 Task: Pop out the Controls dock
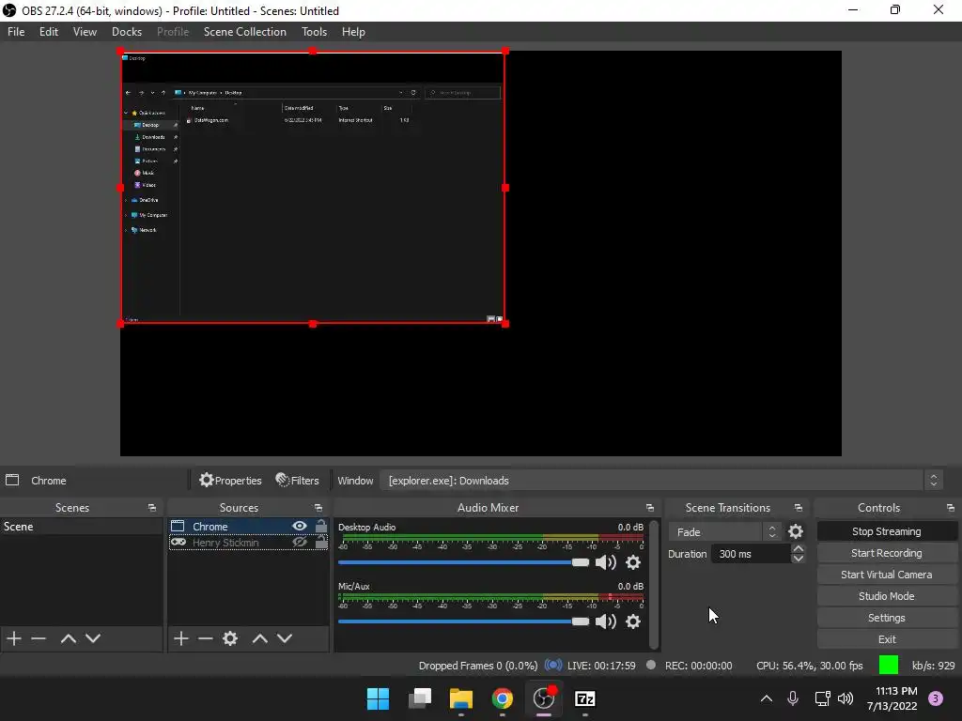(951, 508)
